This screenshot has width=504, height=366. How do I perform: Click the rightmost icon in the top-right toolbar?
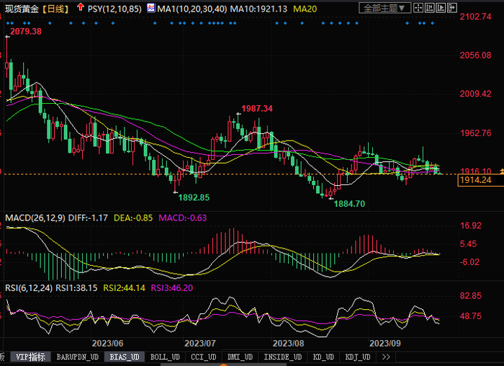click(x=452, y=8)
